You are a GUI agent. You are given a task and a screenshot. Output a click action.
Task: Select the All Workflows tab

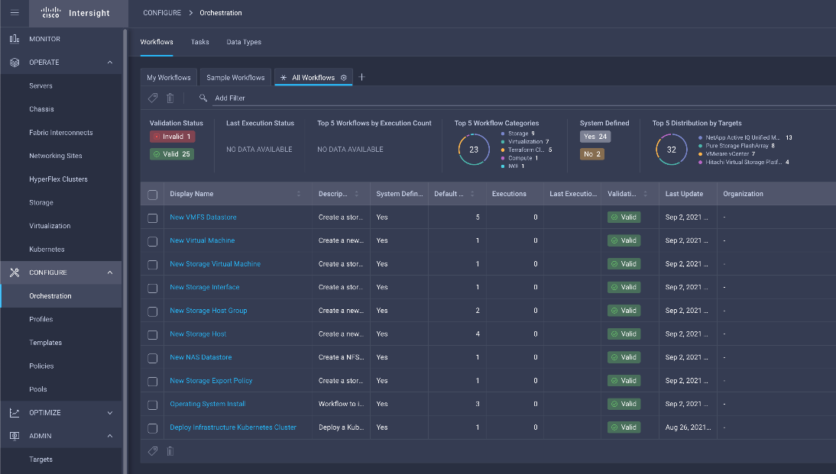click(x=313, y=78)
